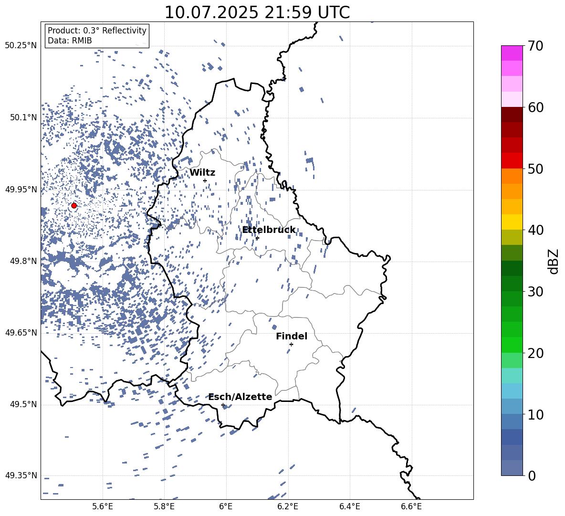565x516 pixels.
Task: Click the 6.6°E longitude label
Action: pos(411,506)
